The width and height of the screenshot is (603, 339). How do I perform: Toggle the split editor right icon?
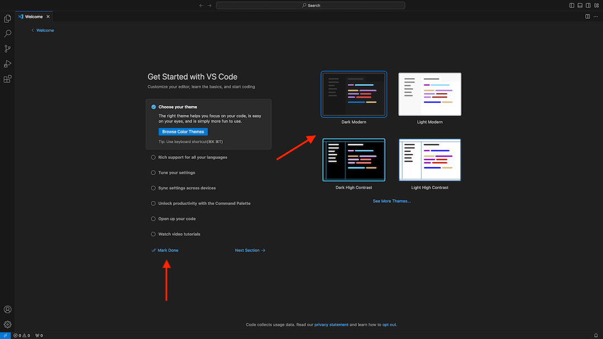[x=587, y=17]
